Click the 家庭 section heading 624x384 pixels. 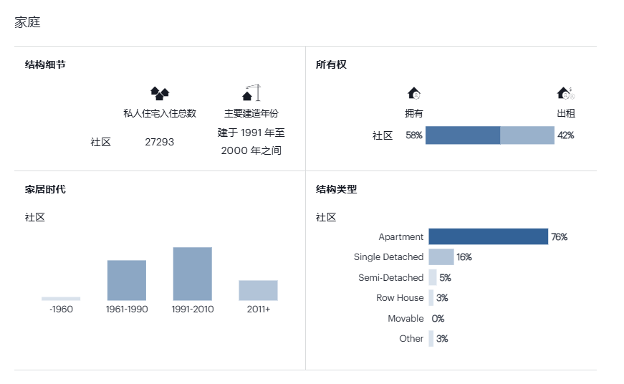(x=27, y=22)
